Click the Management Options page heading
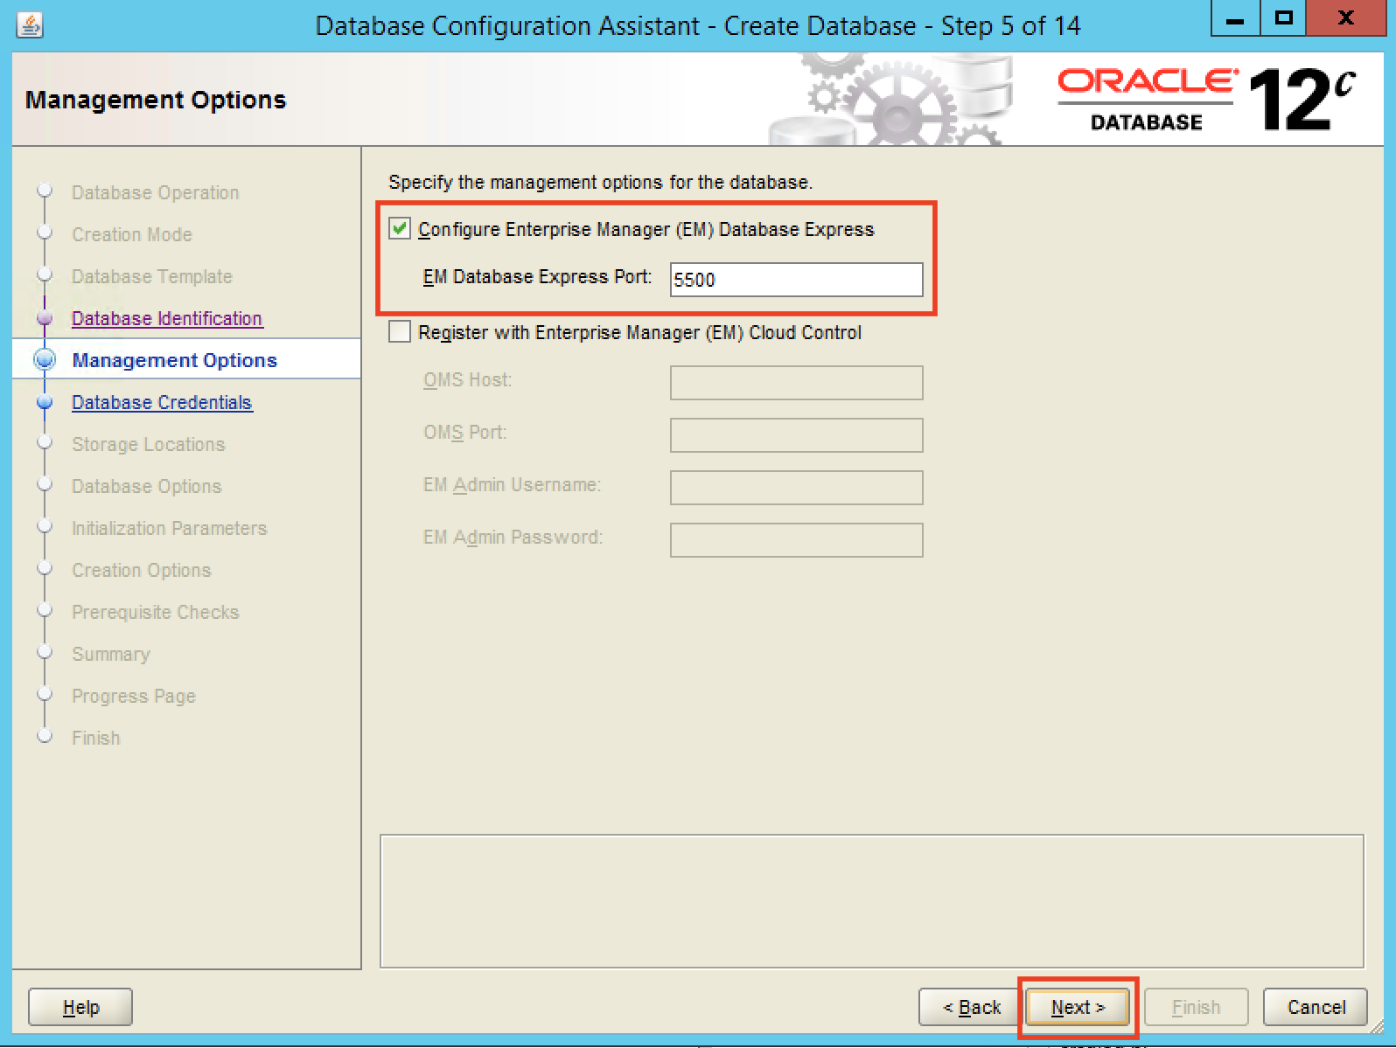 (156, 100)
